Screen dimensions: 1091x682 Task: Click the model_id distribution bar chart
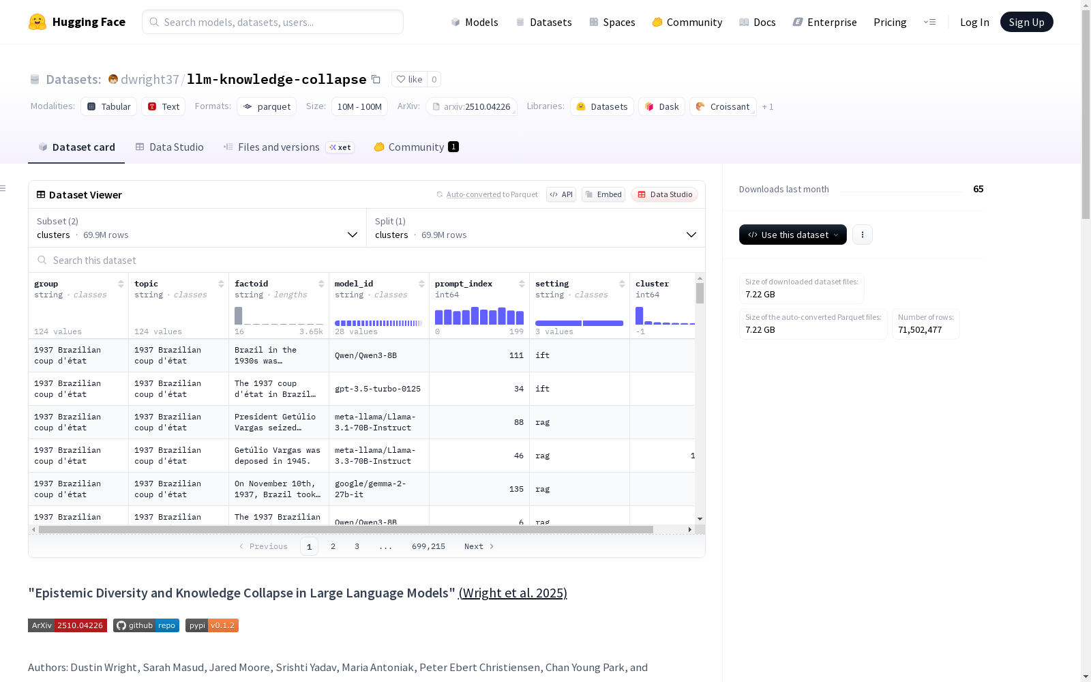(x=379, y=323)
